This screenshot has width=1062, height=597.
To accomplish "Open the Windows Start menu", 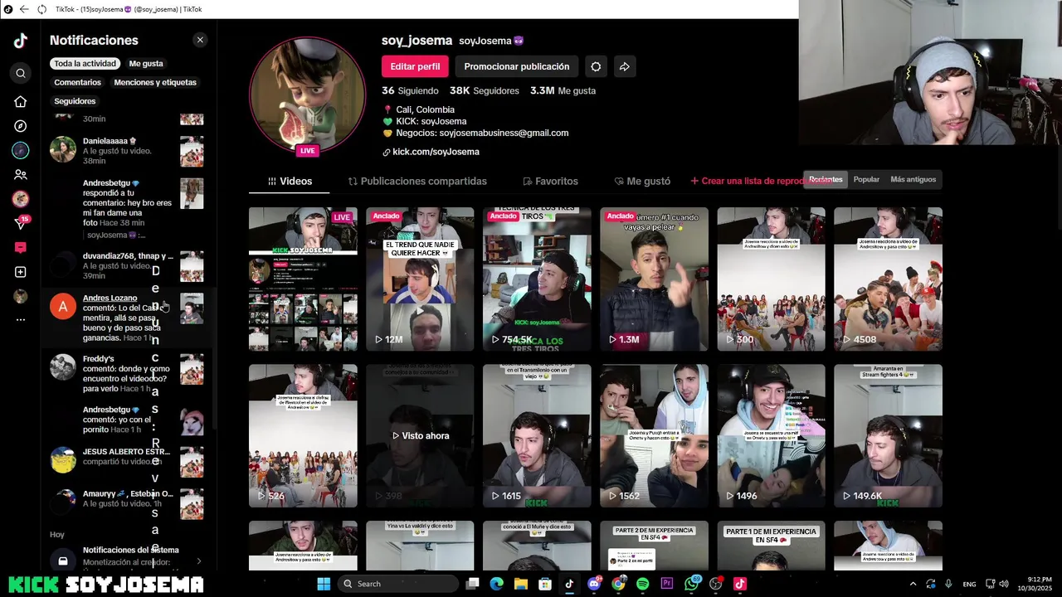I will click(324, 584).
